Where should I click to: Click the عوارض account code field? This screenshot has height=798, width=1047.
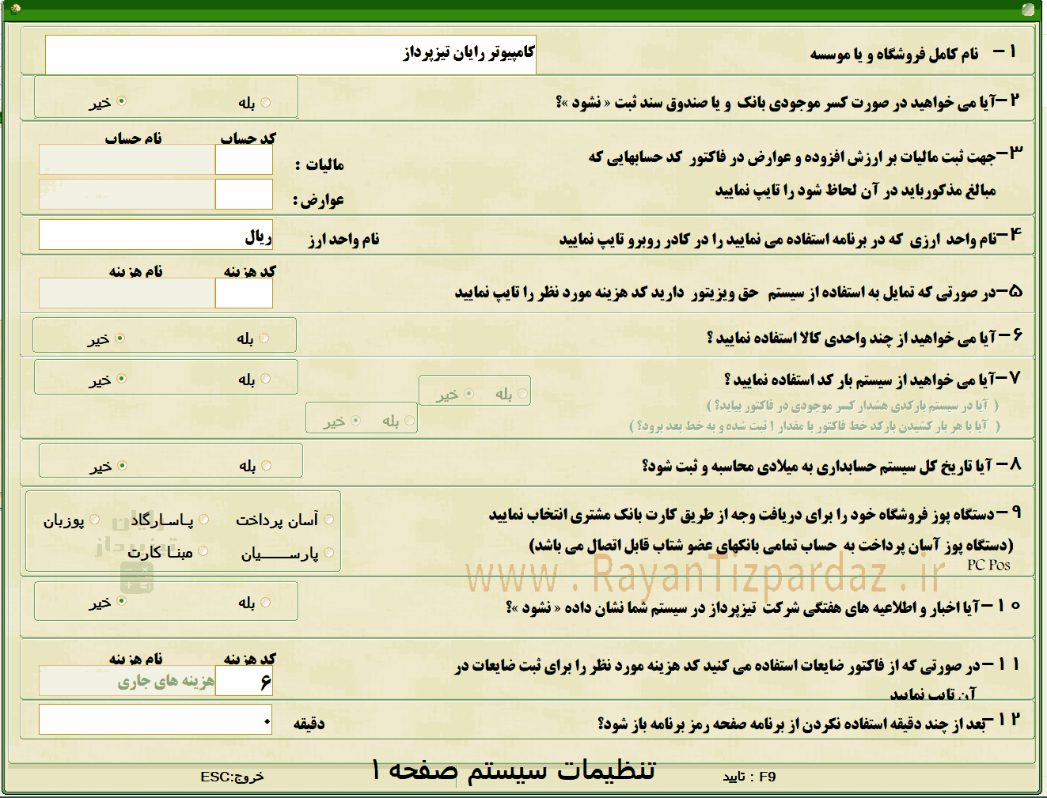click(244, 194)
